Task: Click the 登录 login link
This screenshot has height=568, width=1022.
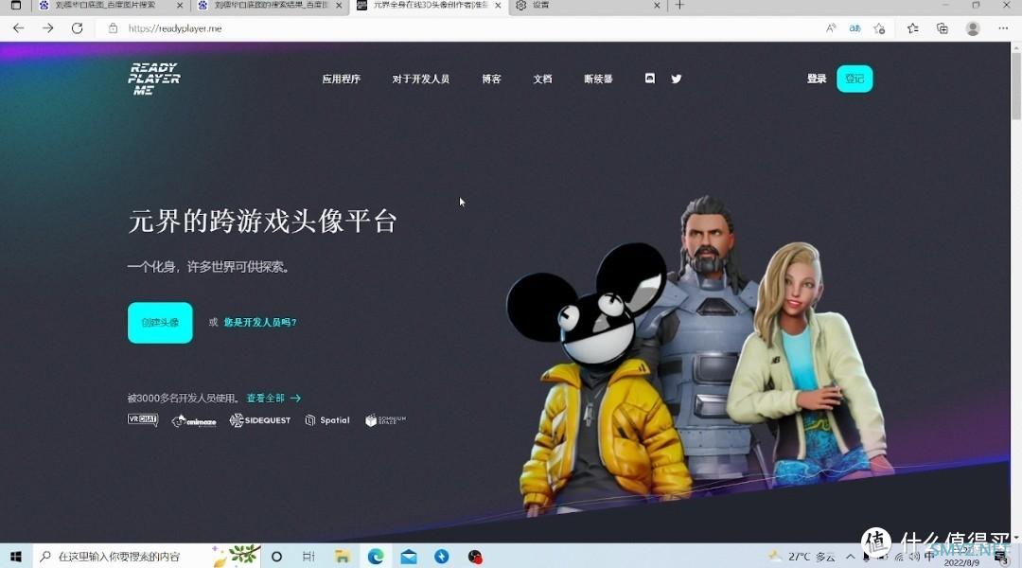Action: (x=817, y=79)
